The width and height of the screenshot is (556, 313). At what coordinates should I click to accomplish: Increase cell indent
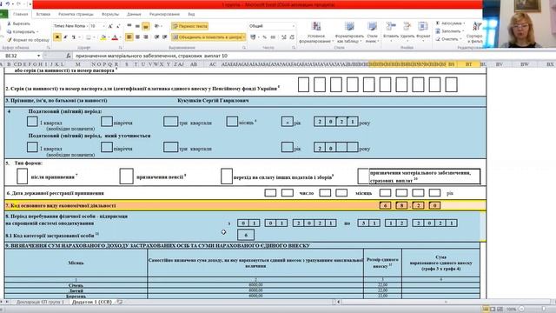165,37
